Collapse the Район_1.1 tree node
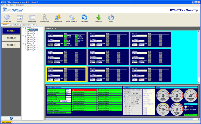Screen dimensions: 201x124 coord(23,27)
